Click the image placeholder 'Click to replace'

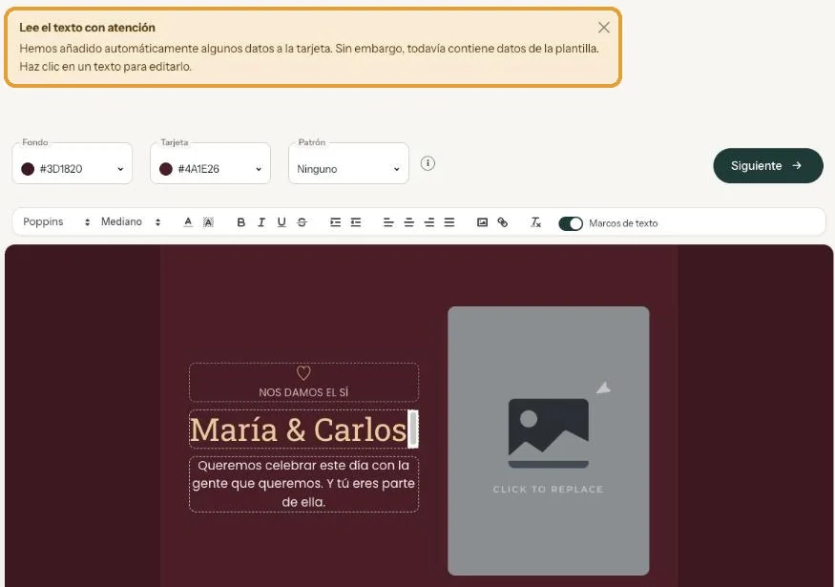pos(548,441)
